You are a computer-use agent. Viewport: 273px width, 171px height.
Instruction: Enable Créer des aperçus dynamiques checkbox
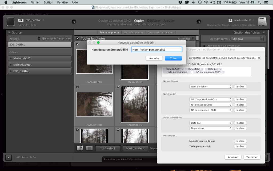pyautogui.click(x=203, y=46)
